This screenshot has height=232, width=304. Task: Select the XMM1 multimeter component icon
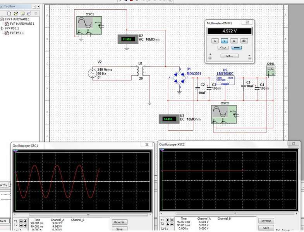(271, 70)
